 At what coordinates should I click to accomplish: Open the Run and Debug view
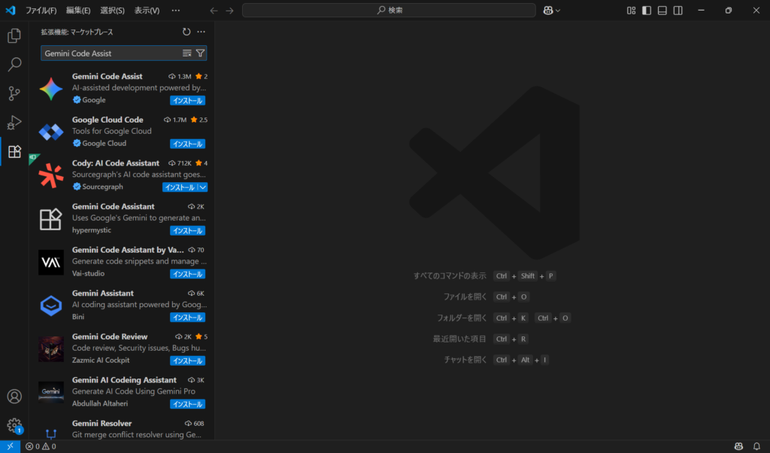[14, 123]
